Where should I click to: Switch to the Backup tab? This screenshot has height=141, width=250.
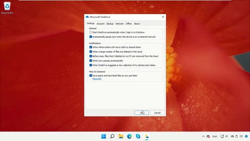click(110, 23)
